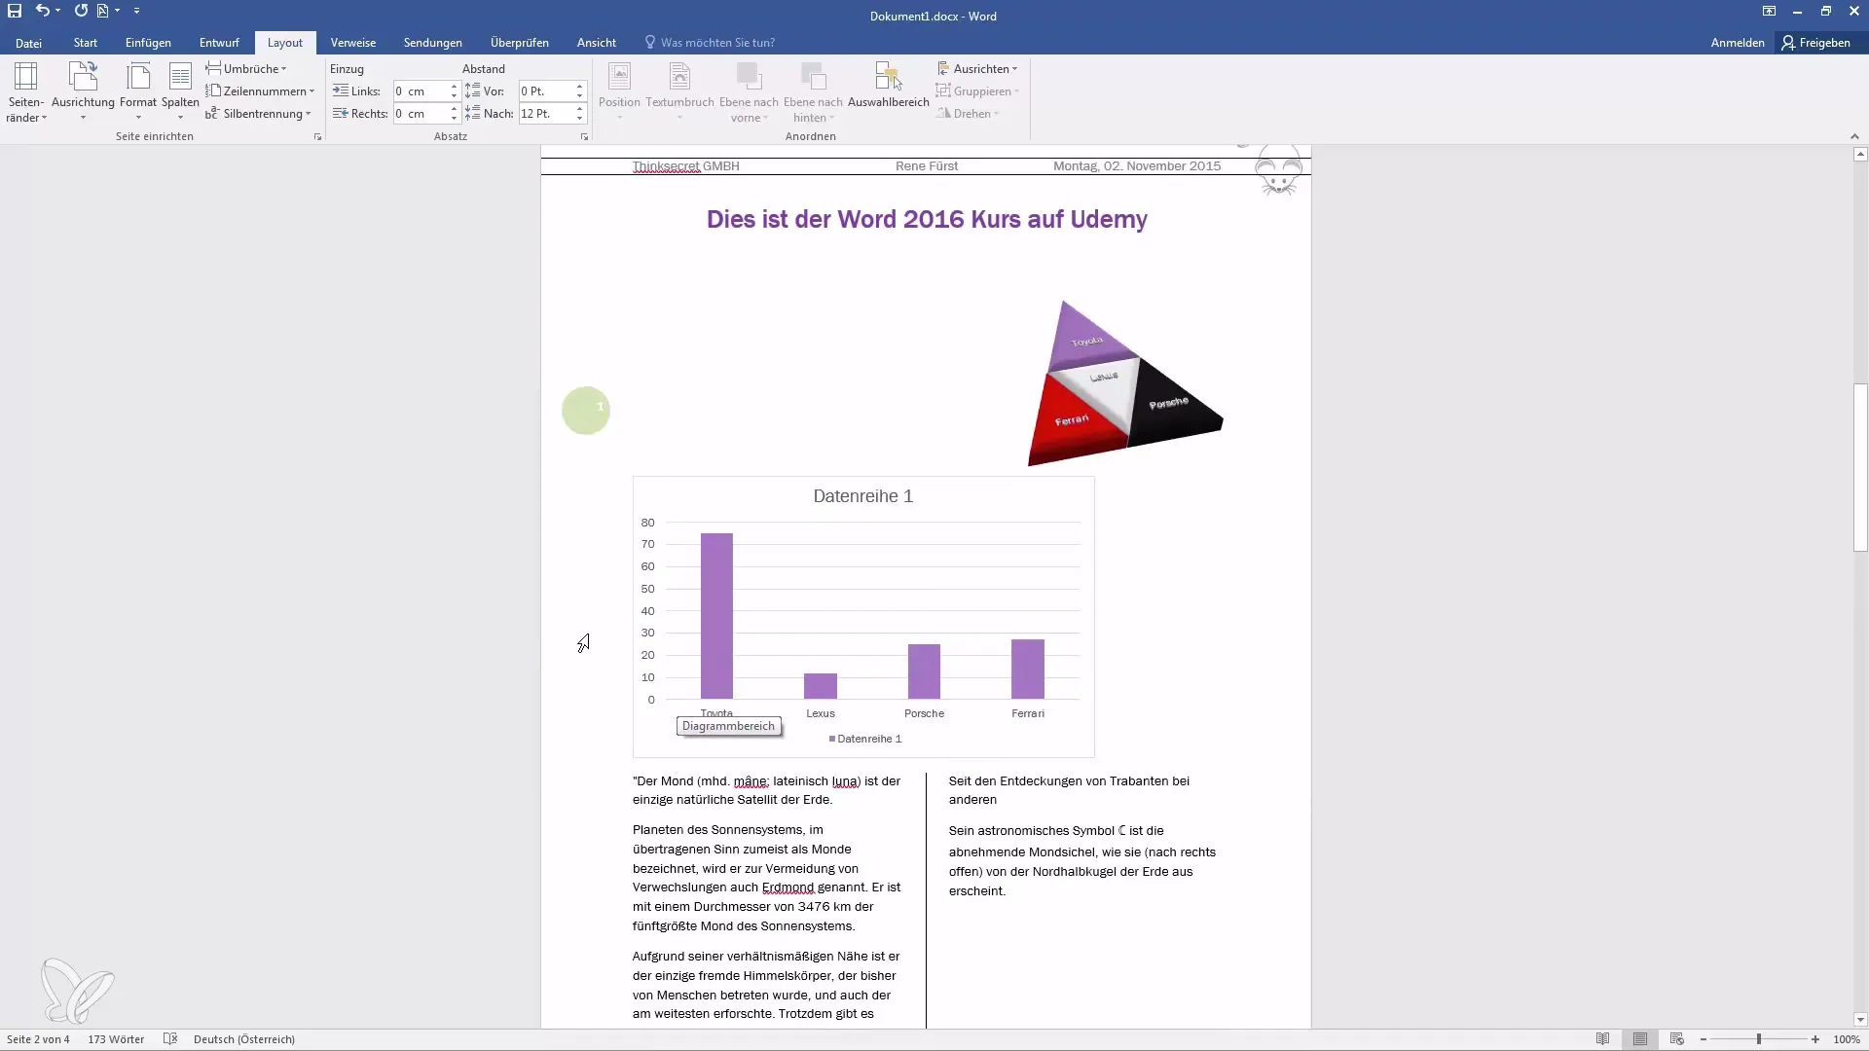Click into the Links indent field
The image size is (1869, 1051).
pyautogui.click(x=420, y=91)
